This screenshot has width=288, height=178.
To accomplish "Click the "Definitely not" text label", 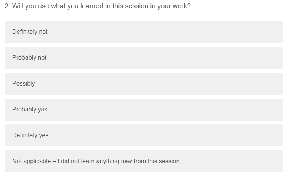I will (30, 32).
